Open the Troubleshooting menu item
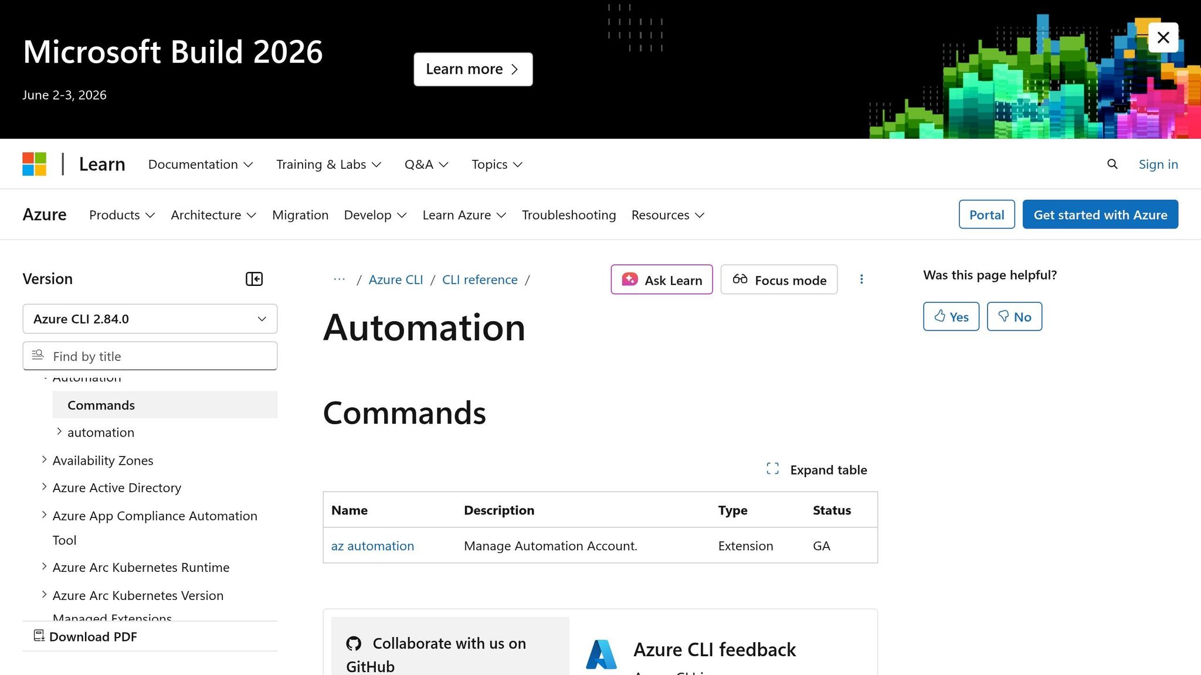 [568, 214]
